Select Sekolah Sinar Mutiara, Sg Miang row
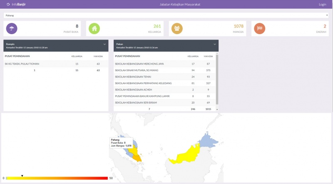 coord(164,70)
